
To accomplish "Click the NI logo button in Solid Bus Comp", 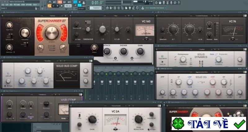I will point(91,61).
